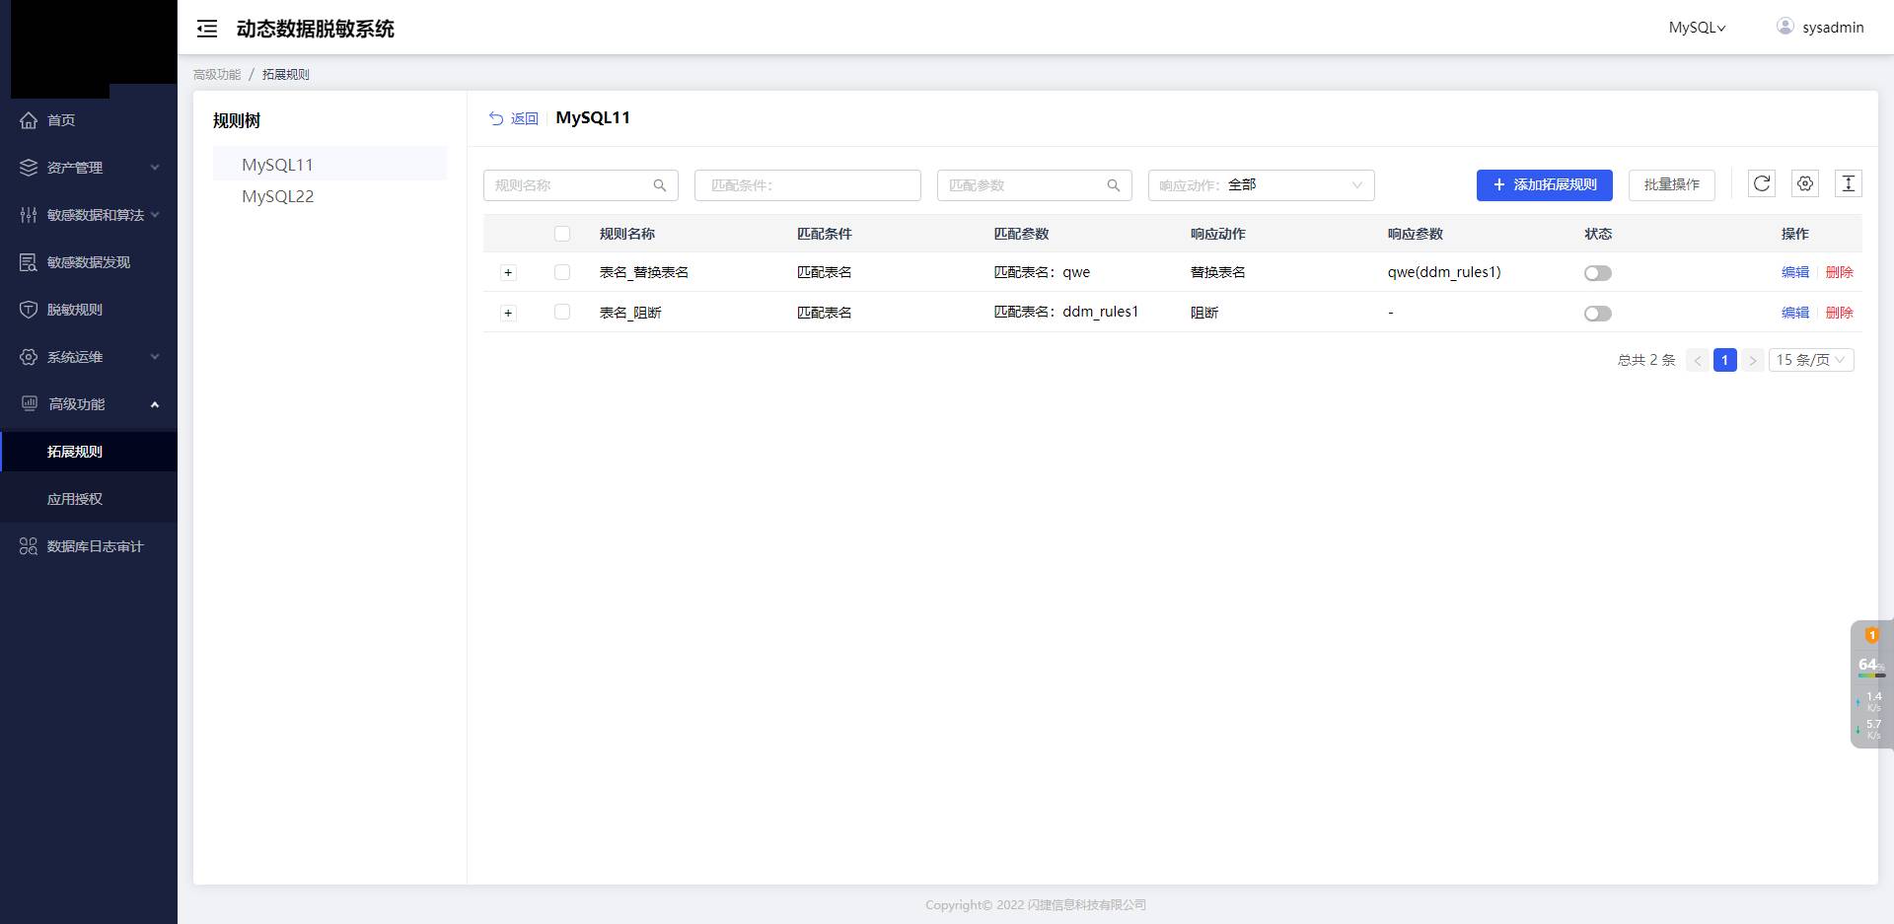Open 敏感数据发现 menu item
Image resolution: width=1894 pixels, height=924 pixels.
tap(89, 262)
